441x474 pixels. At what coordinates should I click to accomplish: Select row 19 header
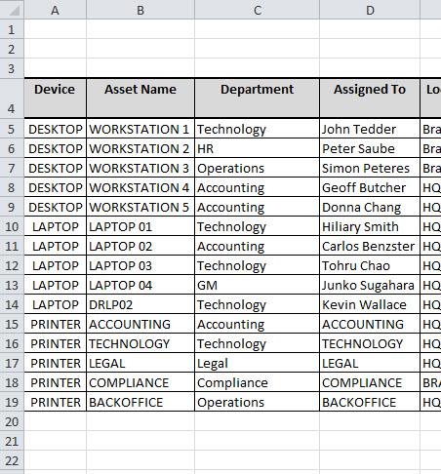click(x=12, y=402)
